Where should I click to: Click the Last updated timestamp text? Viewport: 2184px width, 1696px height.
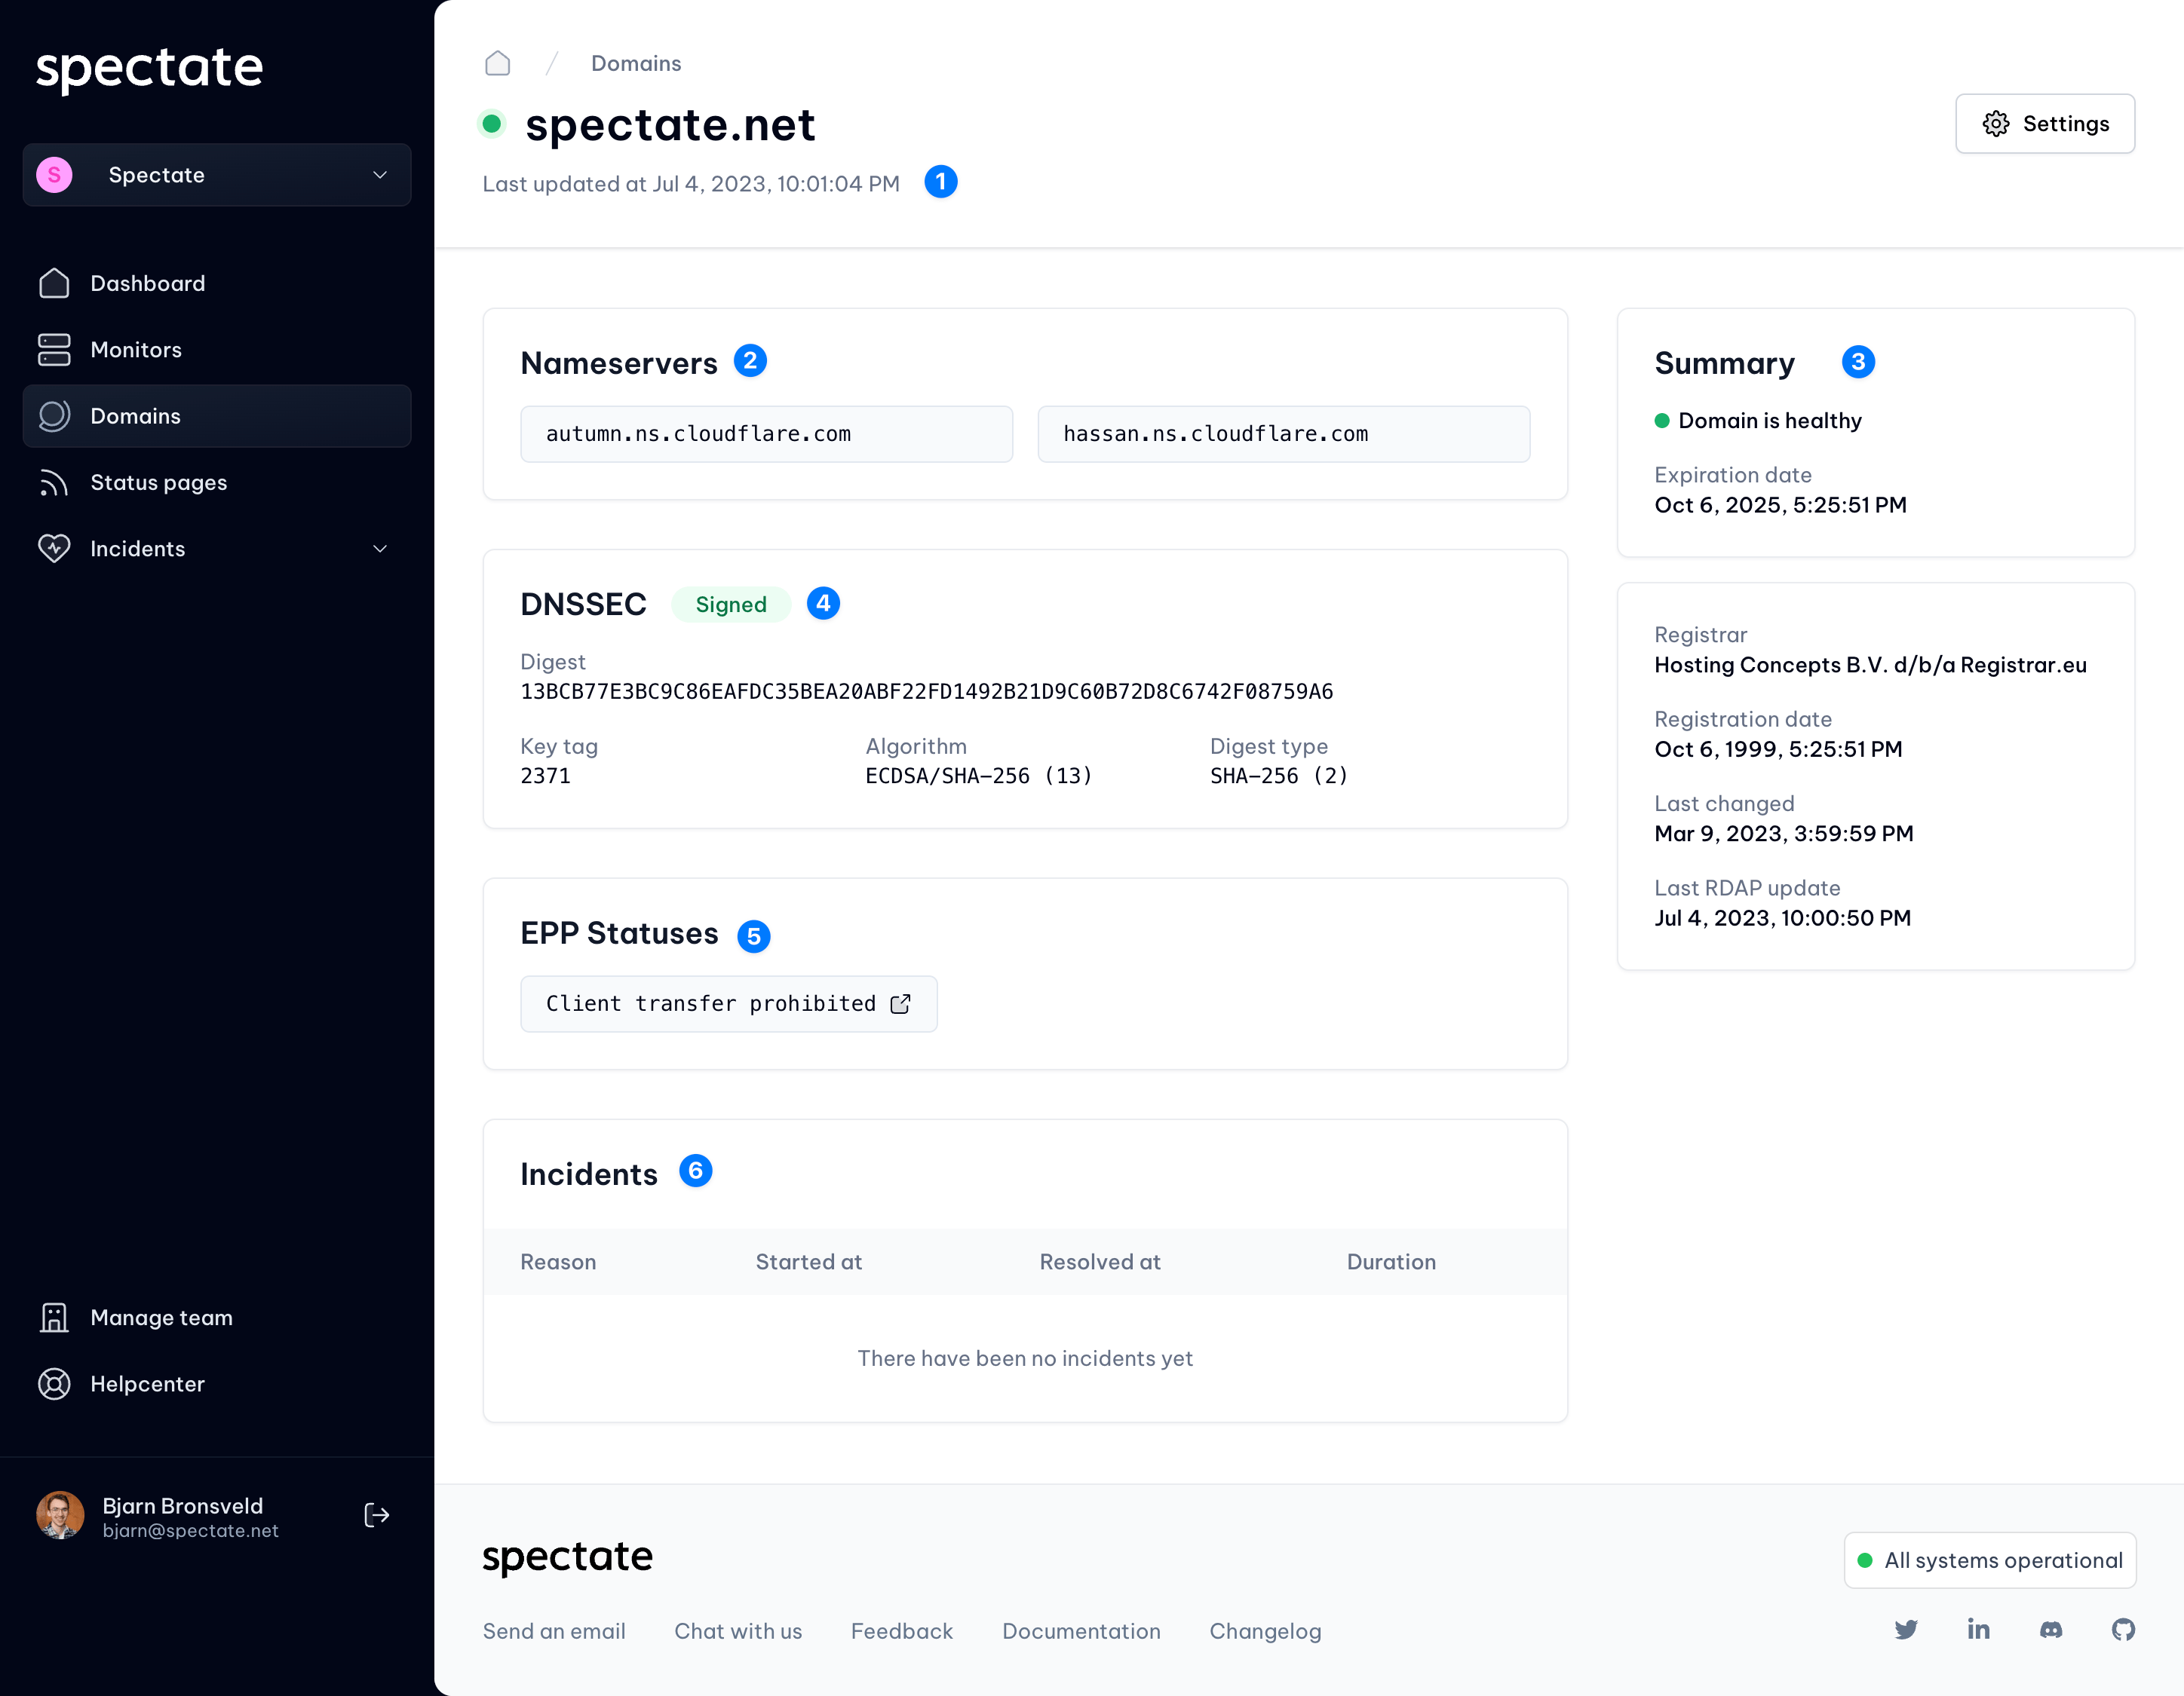pyautogui.click(x=691, y=184)
